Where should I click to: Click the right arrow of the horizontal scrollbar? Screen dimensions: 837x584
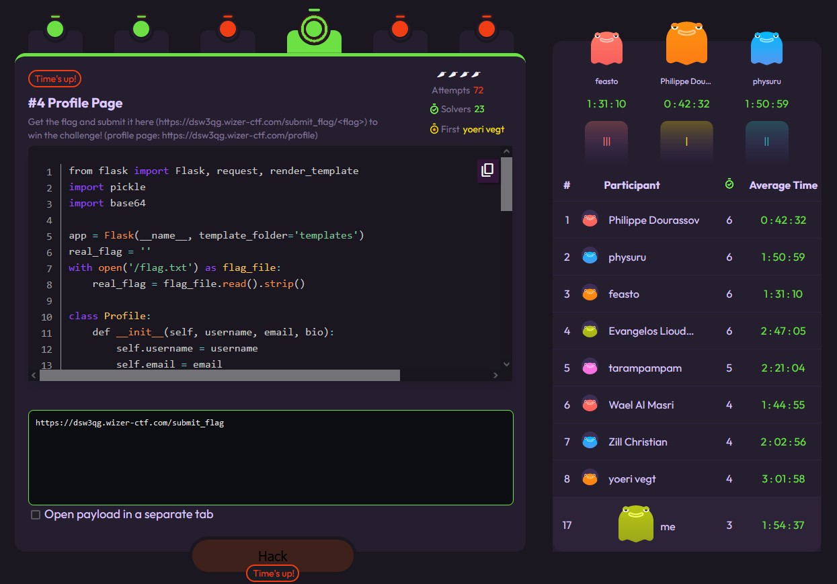point(496,375)
